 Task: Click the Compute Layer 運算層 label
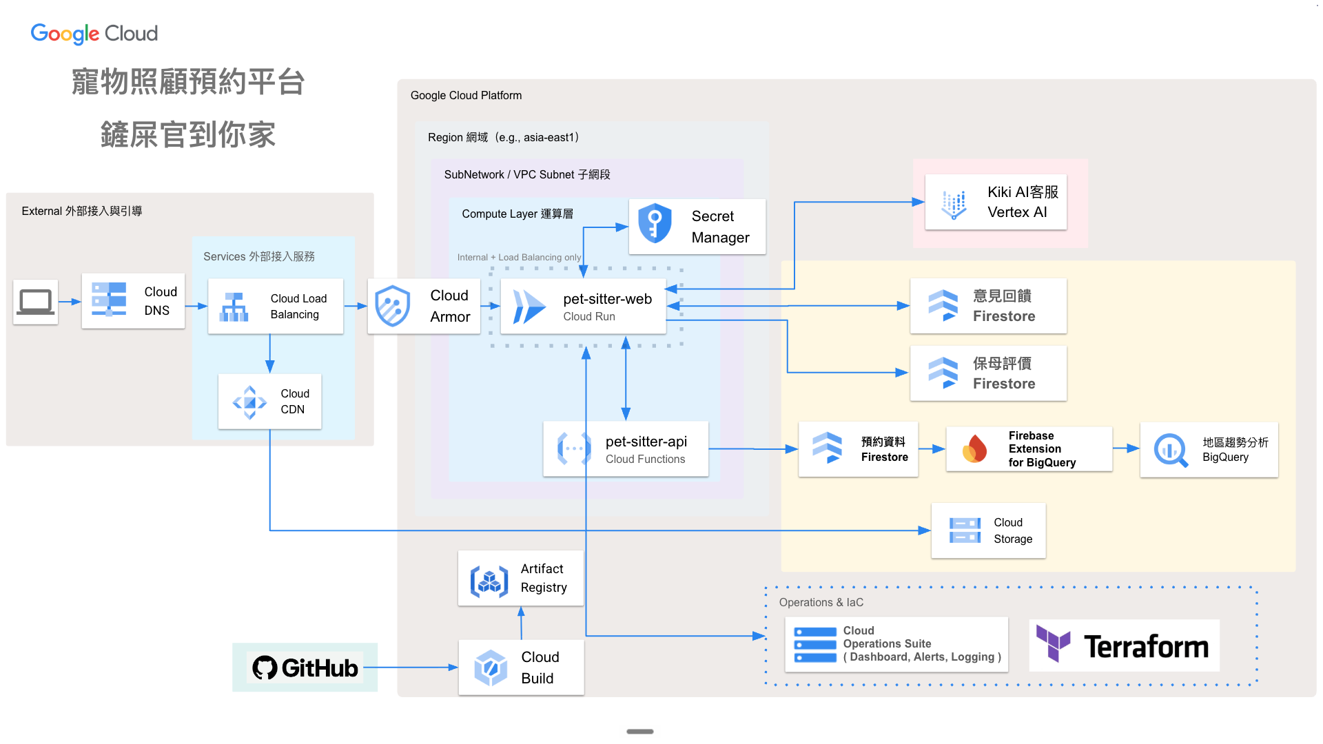click(517, 214)
